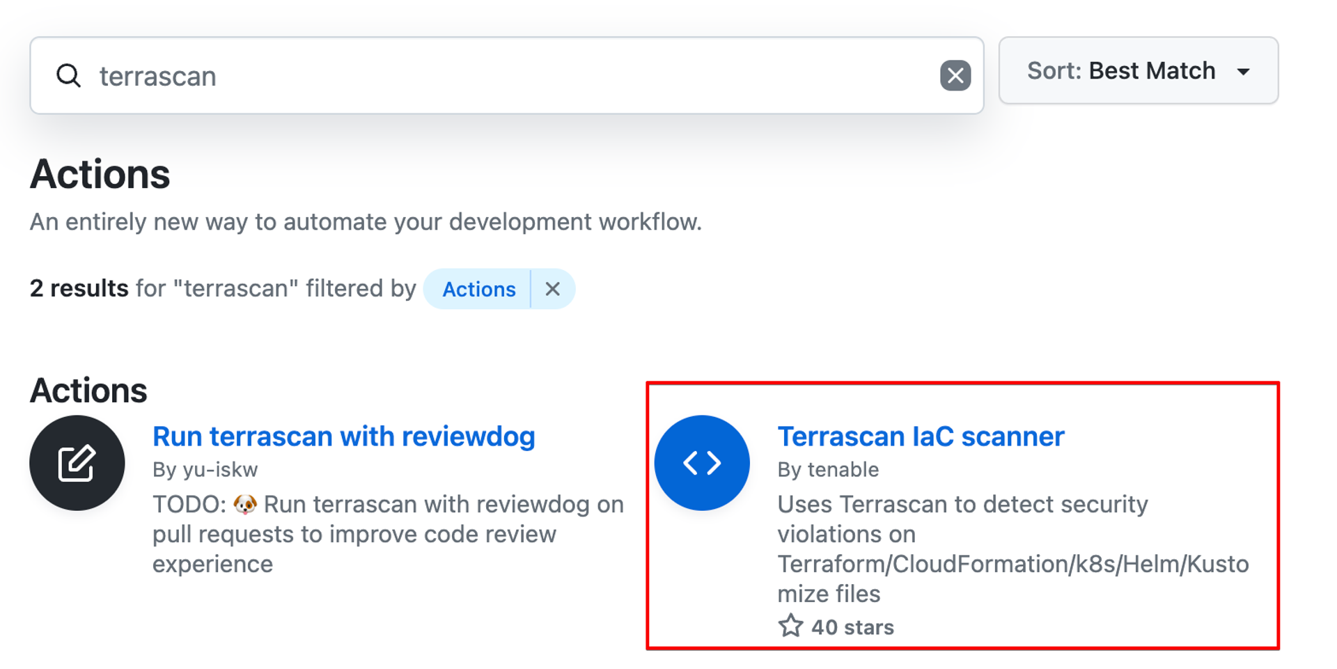Select the Actions filter tag
The height and width of the screenshot is (669, 1337).
pos(478,289)
